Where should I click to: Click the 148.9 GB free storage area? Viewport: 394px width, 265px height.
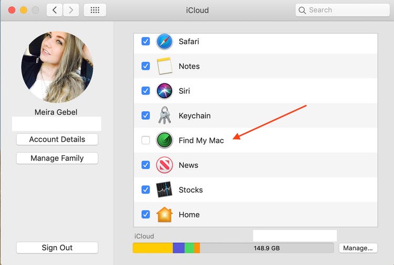pyautogui.click(x=266, y=248)
